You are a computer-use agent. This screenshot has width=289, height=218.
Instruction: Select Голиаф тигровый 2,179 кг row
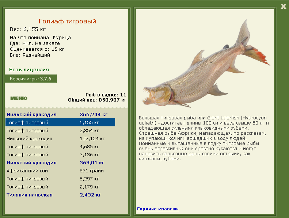[60, 187]
